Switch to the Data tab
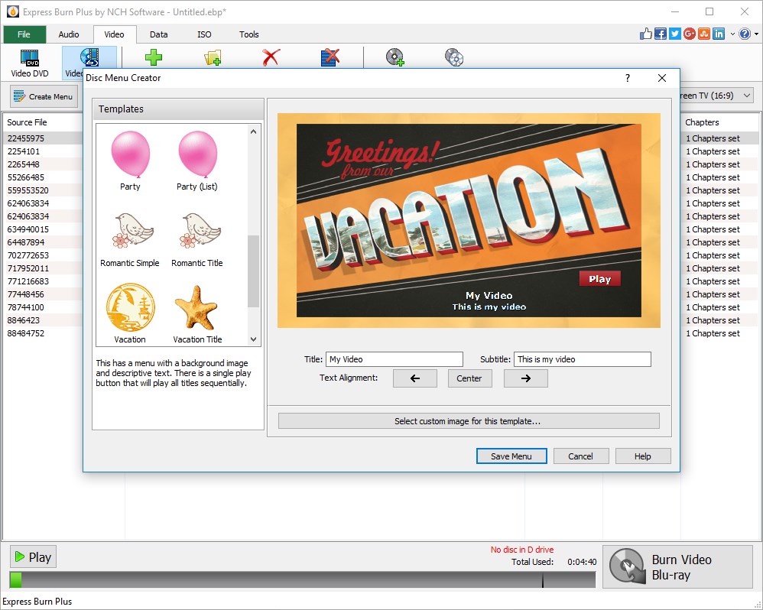This screenshot has height=610, width=763. coord(158,34)
